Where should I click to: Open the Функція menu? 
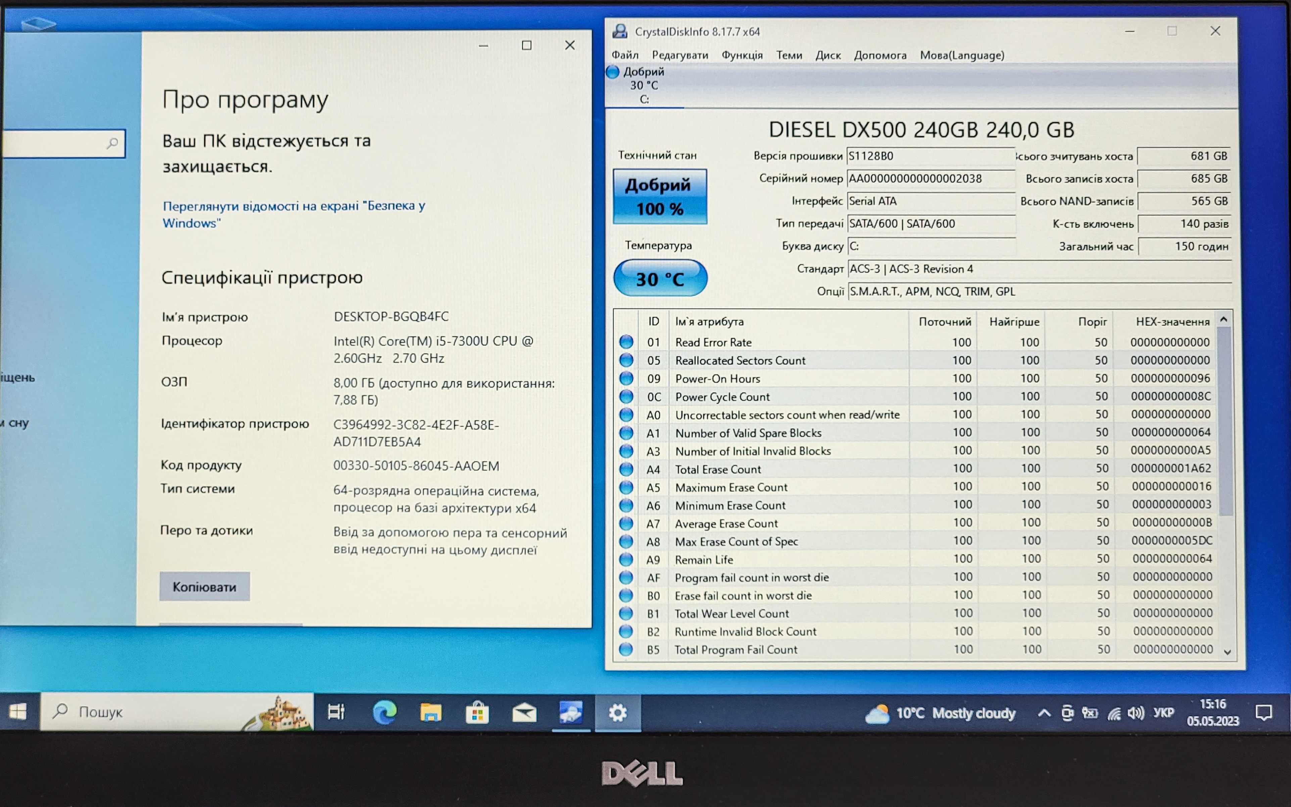pos(742,55)
